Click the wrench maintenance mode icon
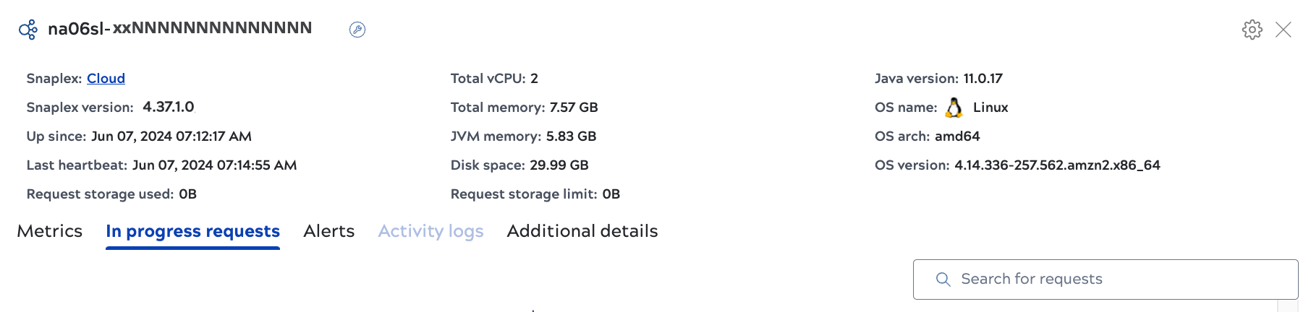The image size is (1311, 312). 357,30
